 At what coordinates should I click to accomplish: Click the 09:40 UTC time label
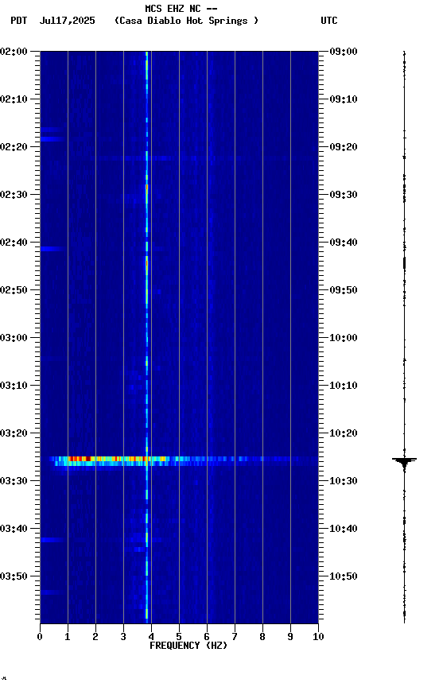tap(344, 243)
